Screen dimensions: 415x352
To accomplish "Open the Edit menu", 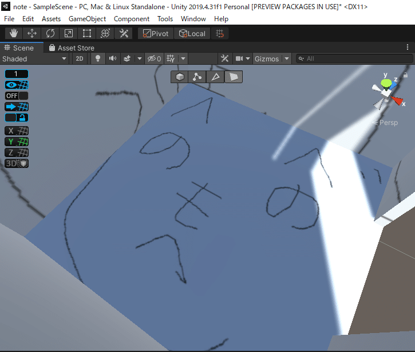I will click(28, 19).
